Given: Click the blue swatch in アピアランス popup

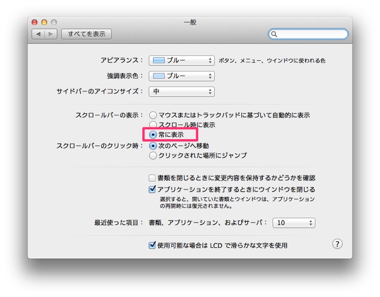Looking at the screenshot, I should (x=158, y=61).
